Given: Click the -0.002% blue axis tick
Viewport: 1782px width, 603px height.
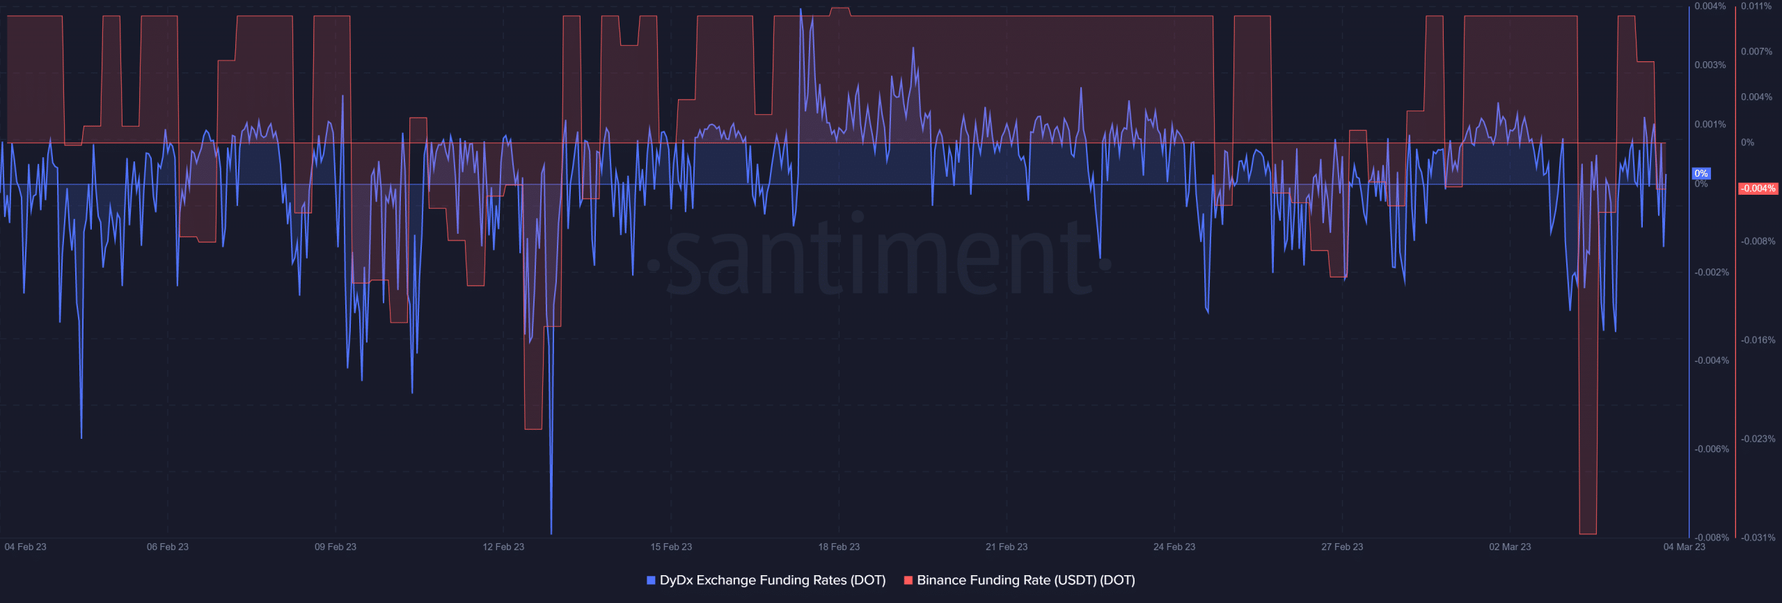Looking at the screenshot, I should pos(1712,272).
